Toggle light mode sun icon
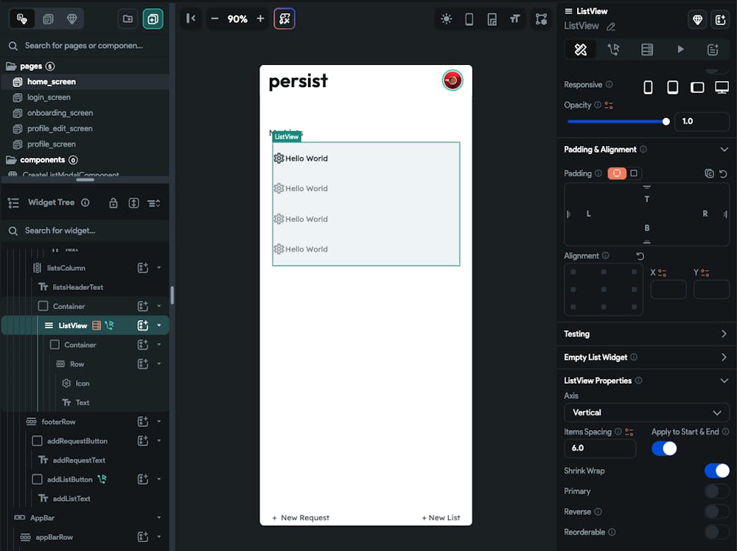 coord(447,19)
